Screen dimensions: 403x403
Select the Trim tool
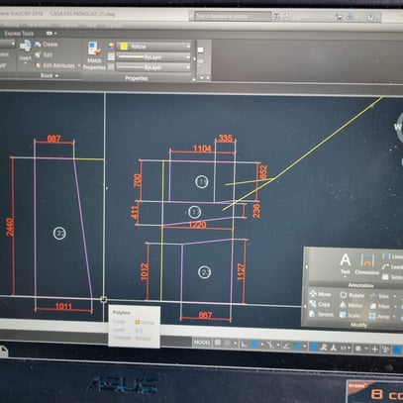(379, 296)
